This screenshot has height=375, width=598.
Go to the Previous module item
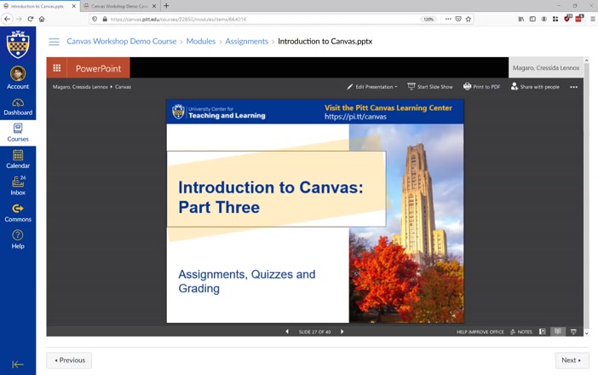tap(69, 361)
